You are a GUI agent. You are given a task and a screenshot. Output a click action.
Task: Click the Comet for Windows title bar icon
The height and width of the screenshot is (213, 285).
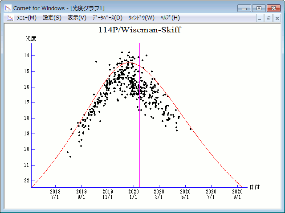(x=8, y=8)
